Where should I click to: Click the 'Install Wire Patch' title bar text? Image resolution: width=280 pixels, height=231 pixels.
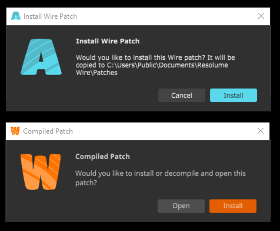point(50,16)
